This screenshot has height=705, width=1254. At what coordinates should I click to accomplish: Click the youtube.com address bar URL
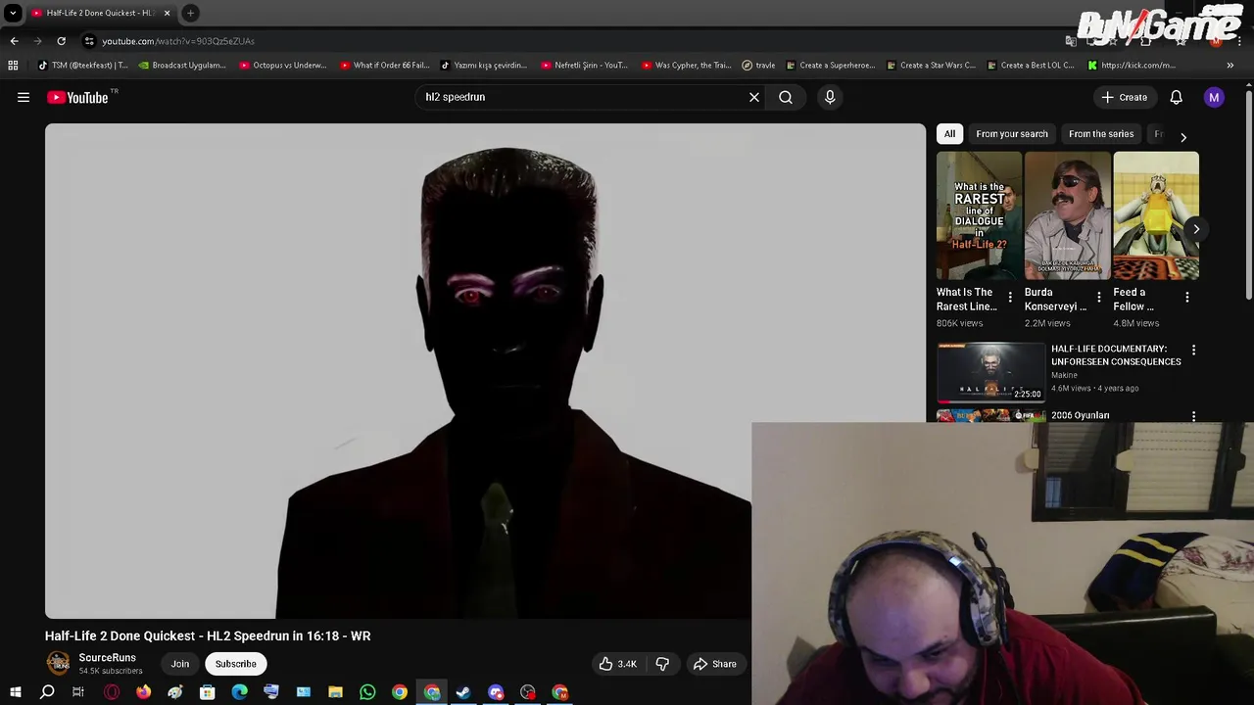pyautogui.click(x=178, y=41)
